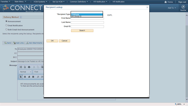This screenshot has height=106, width=188.
Task: Apply center text alignment in editor
Action: pyautogui.click(x=25, y=77)
